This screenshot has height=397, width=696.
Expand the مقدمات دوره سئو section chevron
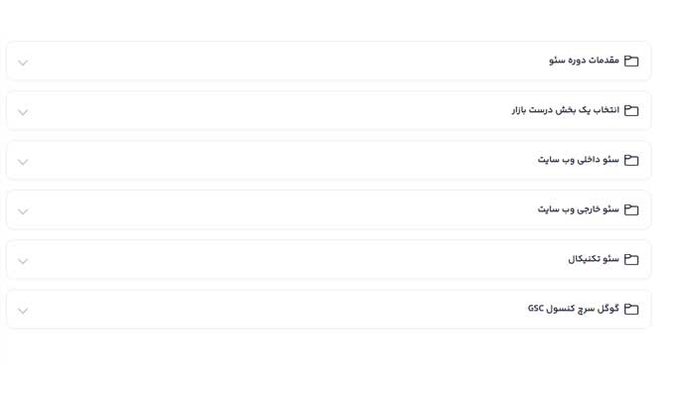[23, 63]
